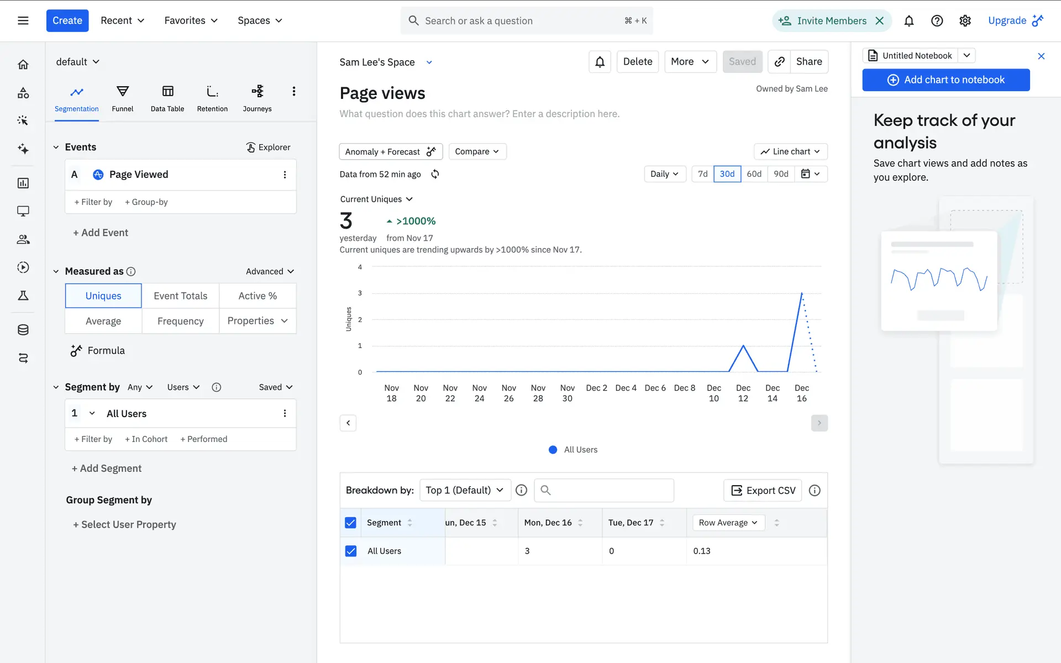Open settings gear in top bar
Screen dimensions: 1061x663
click(965, 21)
